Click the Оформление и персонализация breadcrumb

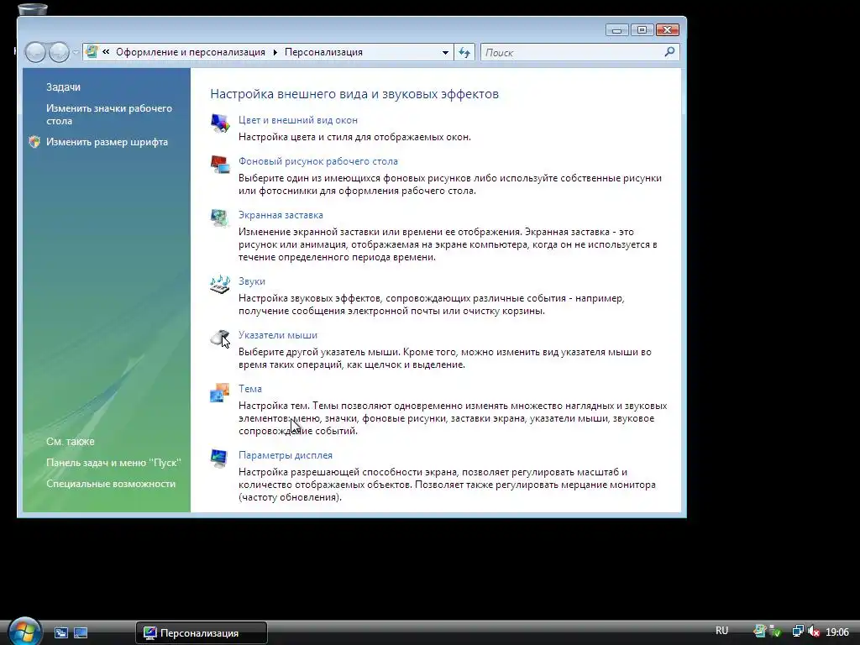(191, 52)
